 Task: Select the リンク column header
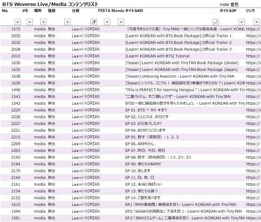pyautogui.click(x=250, y=10)
